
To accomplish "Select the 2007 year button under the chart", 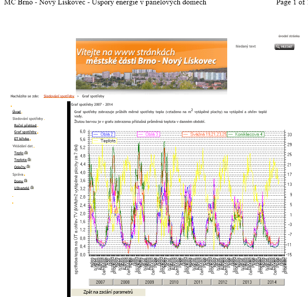I will [100, 282].
